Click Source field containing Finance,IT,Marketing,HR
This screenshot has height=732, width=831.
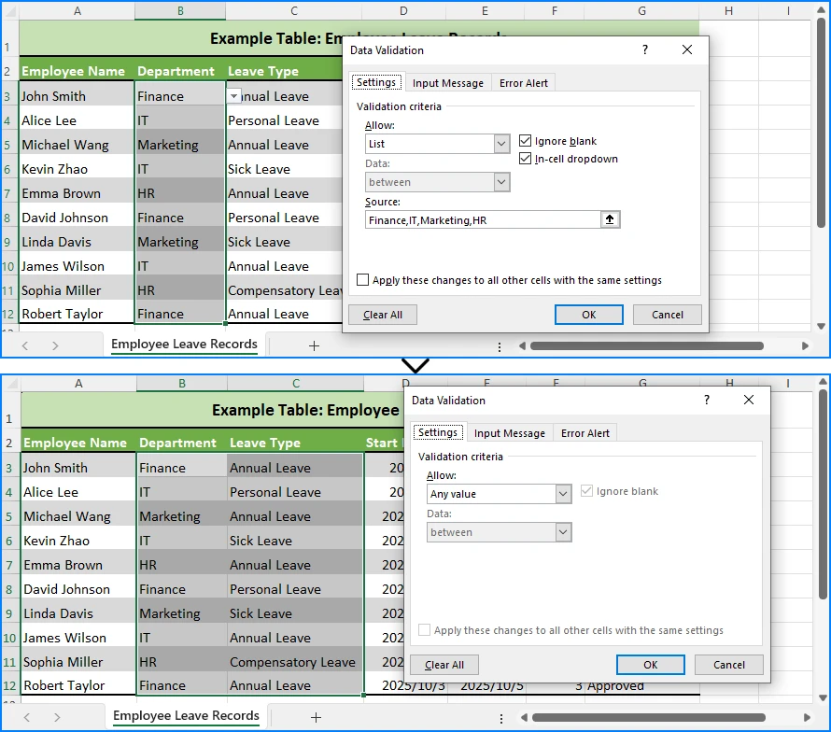click(x=483, y=219)
